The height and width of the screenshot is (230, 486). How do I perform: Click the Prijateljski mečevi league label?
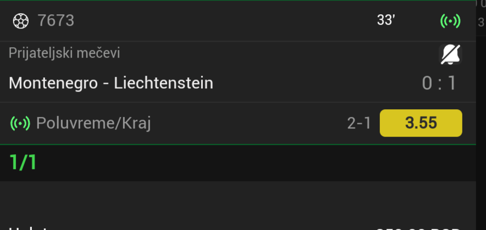[x=64, y=53]
